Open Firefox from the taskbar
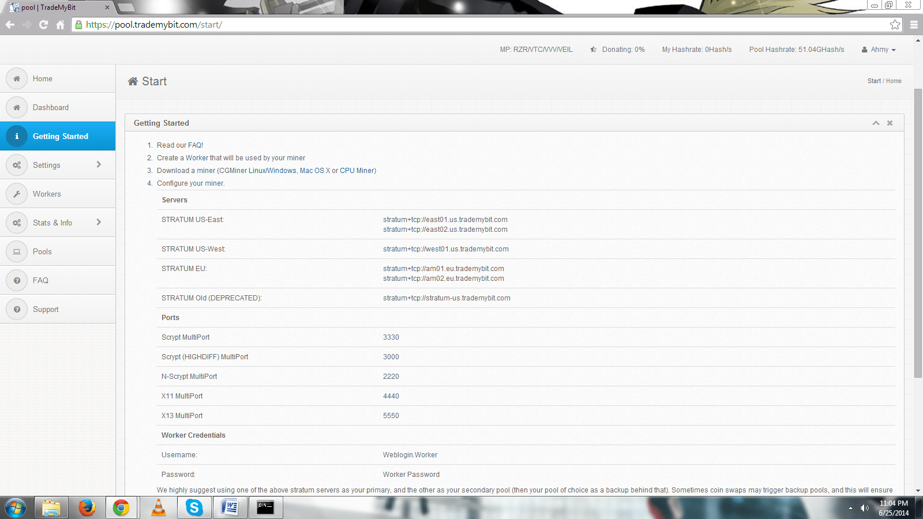This screenshot has height=519, width=923. [x=87, y=508]
